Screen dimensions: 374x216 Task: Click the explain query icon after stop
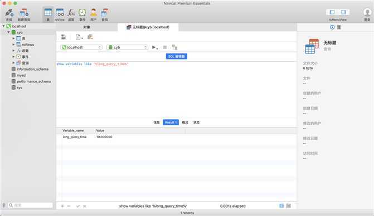174,47
